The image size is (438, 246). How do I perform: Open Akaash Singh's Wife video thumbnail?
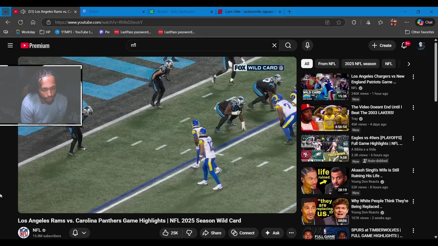point(325,180)
